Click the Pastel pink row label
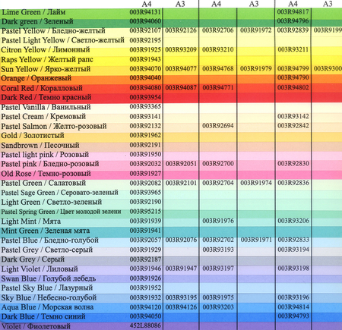 click(50, 164)
